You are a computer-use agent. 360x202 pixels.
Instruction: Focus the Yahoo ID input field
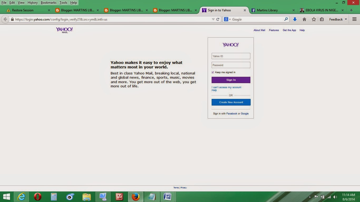click(231, 56)
